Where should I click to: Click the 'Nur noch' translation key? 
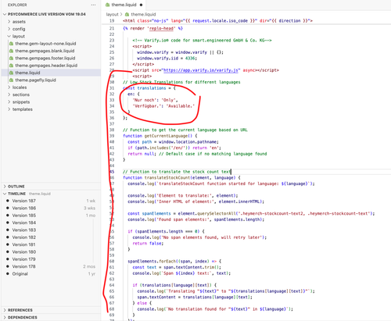[144, 100]
